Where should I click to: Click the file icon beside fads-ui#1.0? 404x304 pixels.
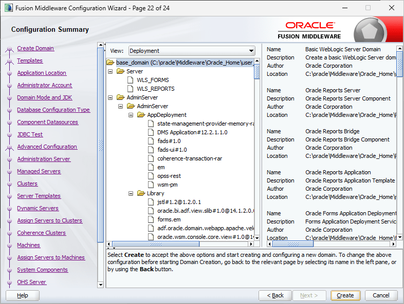[x=151, y=150]
